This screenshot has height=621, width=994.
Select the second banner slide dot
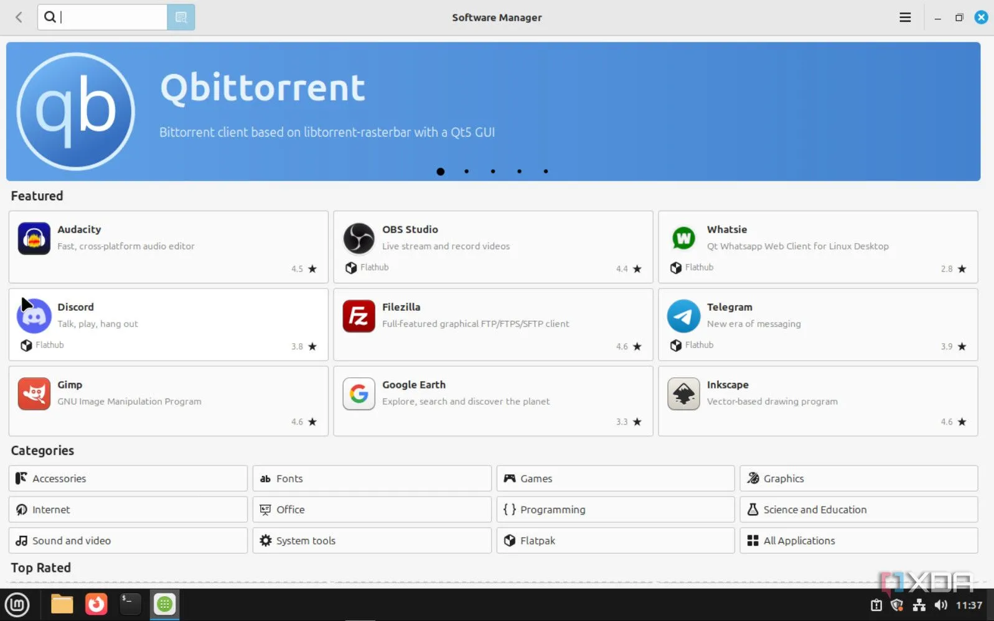click(x=467, y=172)
